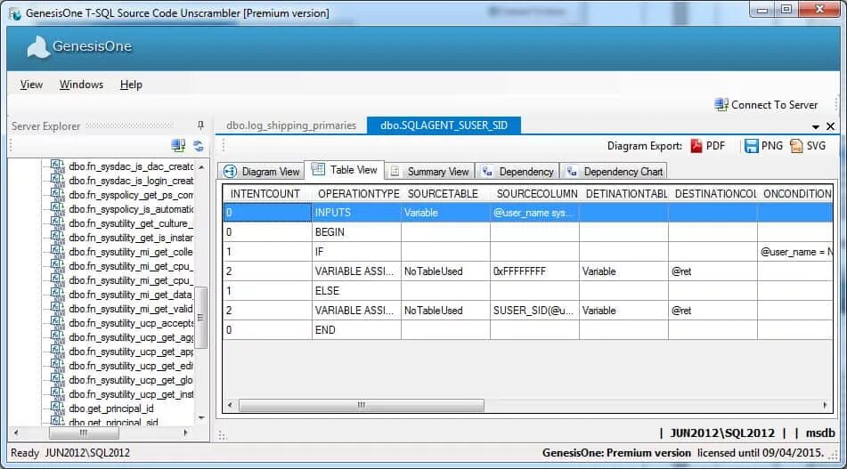This screenshot has height=469, width=847.
Task: Maximize the GenesisOne window
Action: click(x=786, y=9)
